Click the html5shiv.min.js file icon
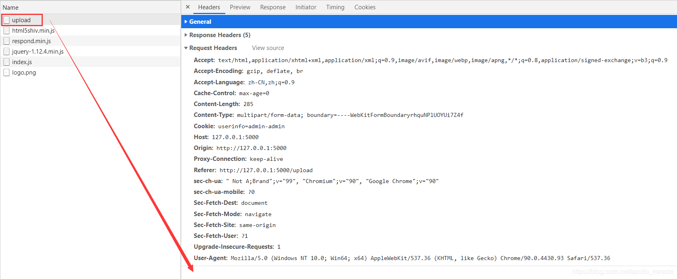677x279 pixels. click(6, 31)
